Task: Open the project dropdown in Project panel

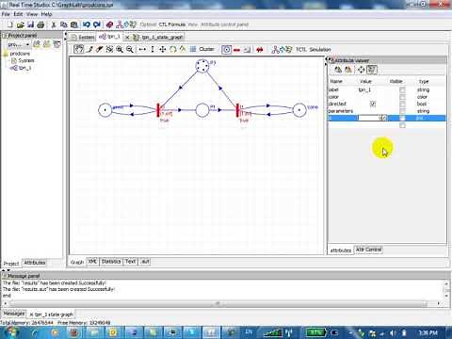Action: pos(27,45)
